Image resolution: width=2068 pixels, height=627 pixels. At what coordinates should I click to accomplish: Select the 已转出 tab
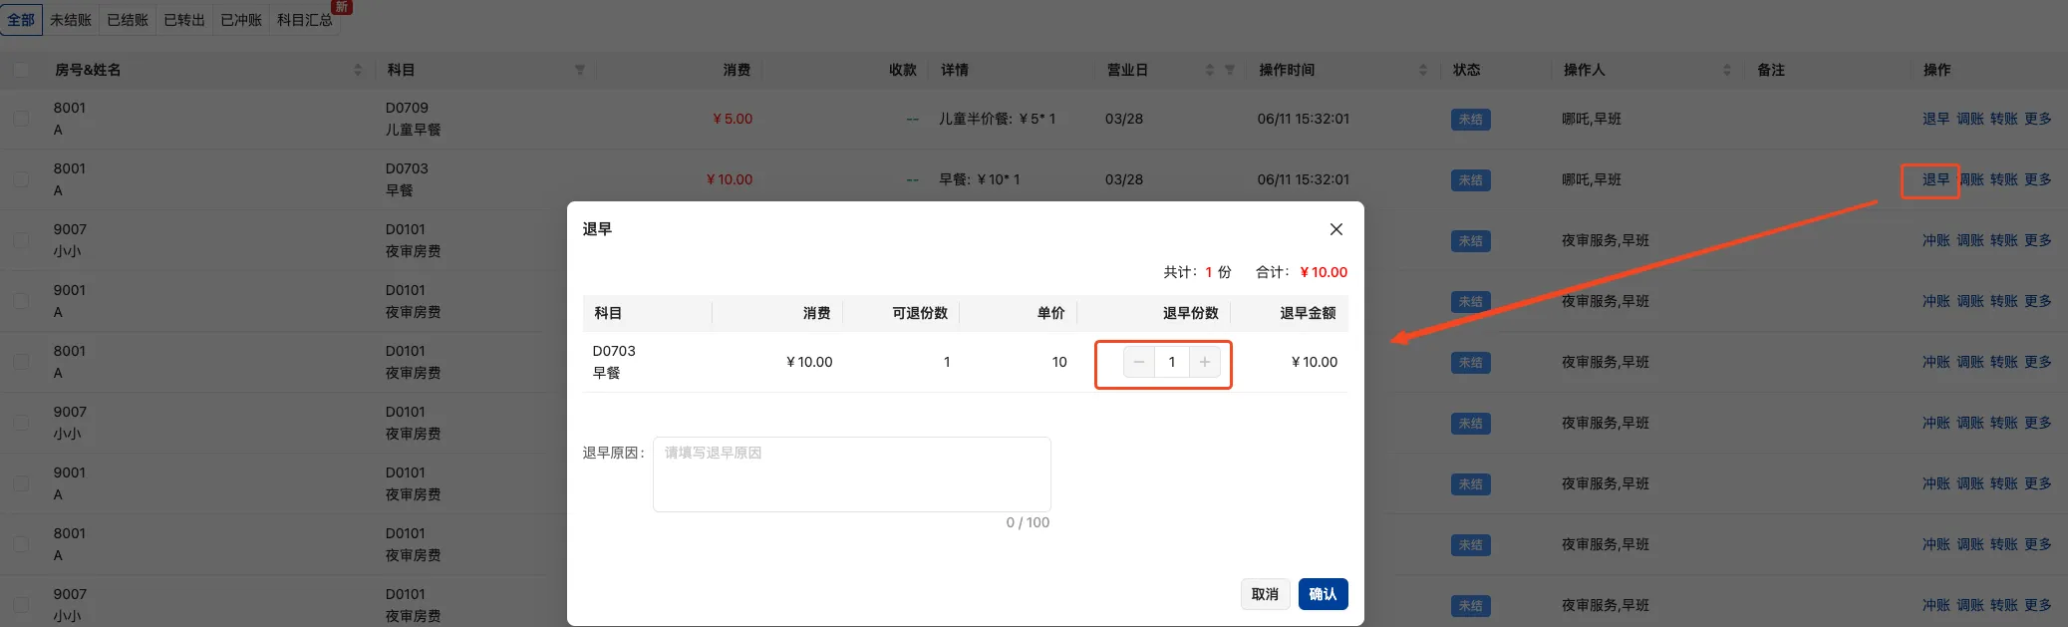click(x=184, y=20)
